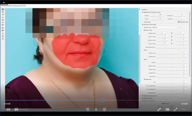
Task: Click the Плотность value input field
Action: (x=183, y=15)
